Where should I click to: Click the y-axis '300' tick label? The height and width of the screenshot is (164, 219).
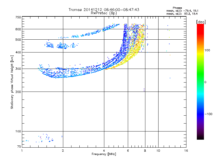(x=18, y=69)
